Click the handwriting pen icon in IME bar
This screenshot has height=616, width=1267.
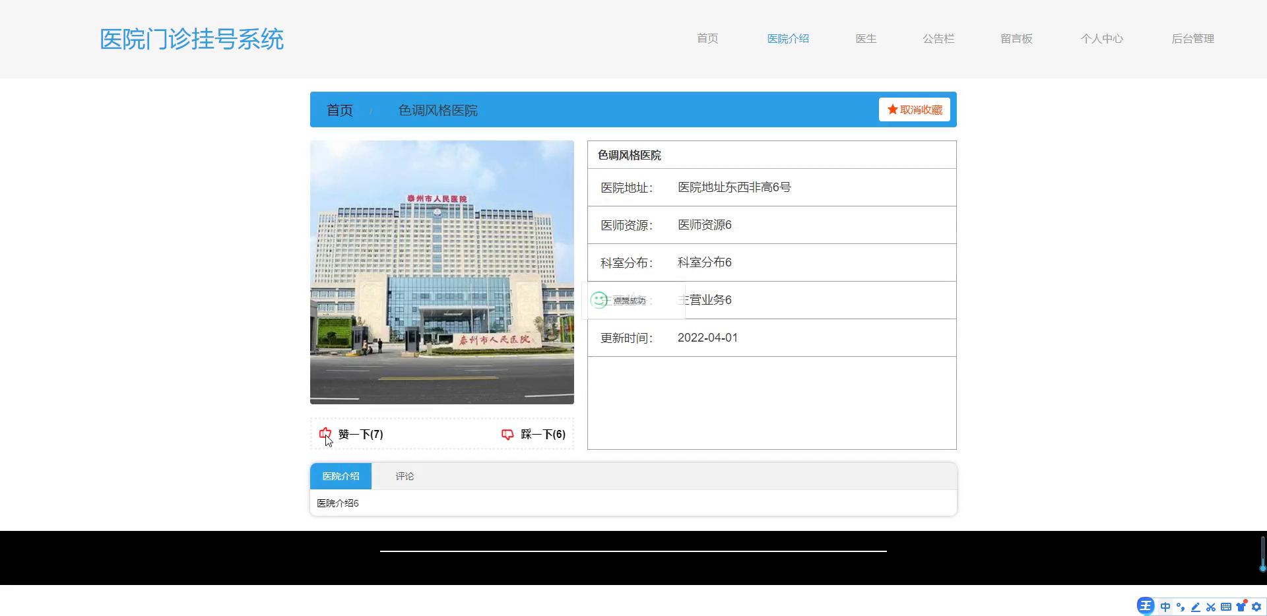coord(1196,607)
